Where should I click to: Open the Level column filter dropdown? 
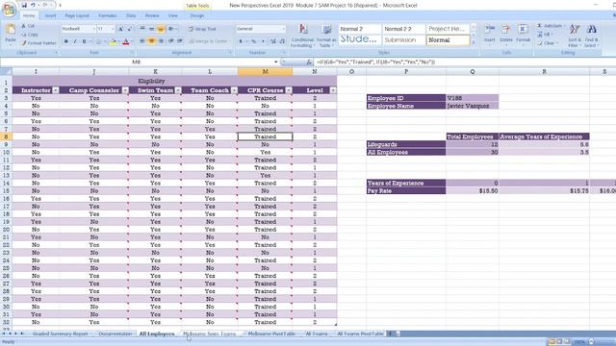pos(333,90)
